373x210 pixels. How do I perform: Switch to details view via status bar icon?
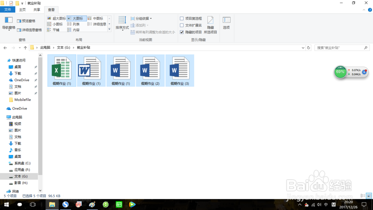click(x=363, y=196)
